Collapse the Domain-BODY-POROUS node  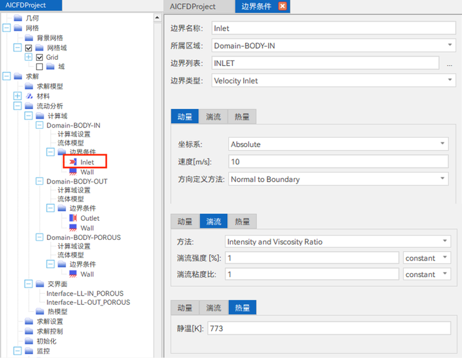click(x=40, y=237)
